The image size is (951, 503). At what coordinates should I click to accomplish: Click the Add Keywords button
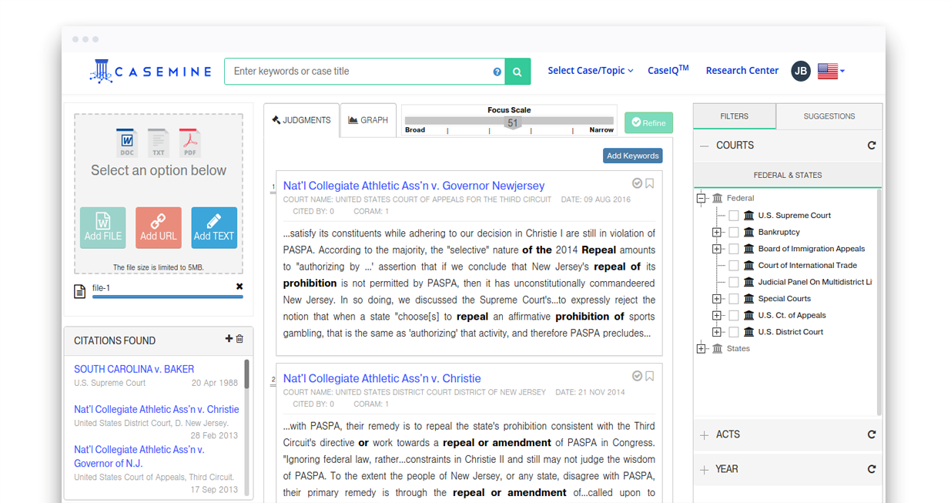pyautogui.click(x=632, y=156)
